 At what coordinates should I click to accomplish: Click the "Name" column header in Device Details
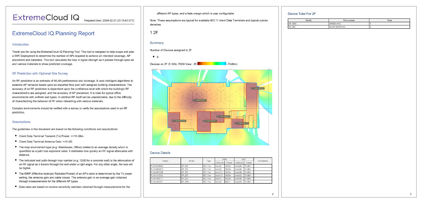pos(166,161)
